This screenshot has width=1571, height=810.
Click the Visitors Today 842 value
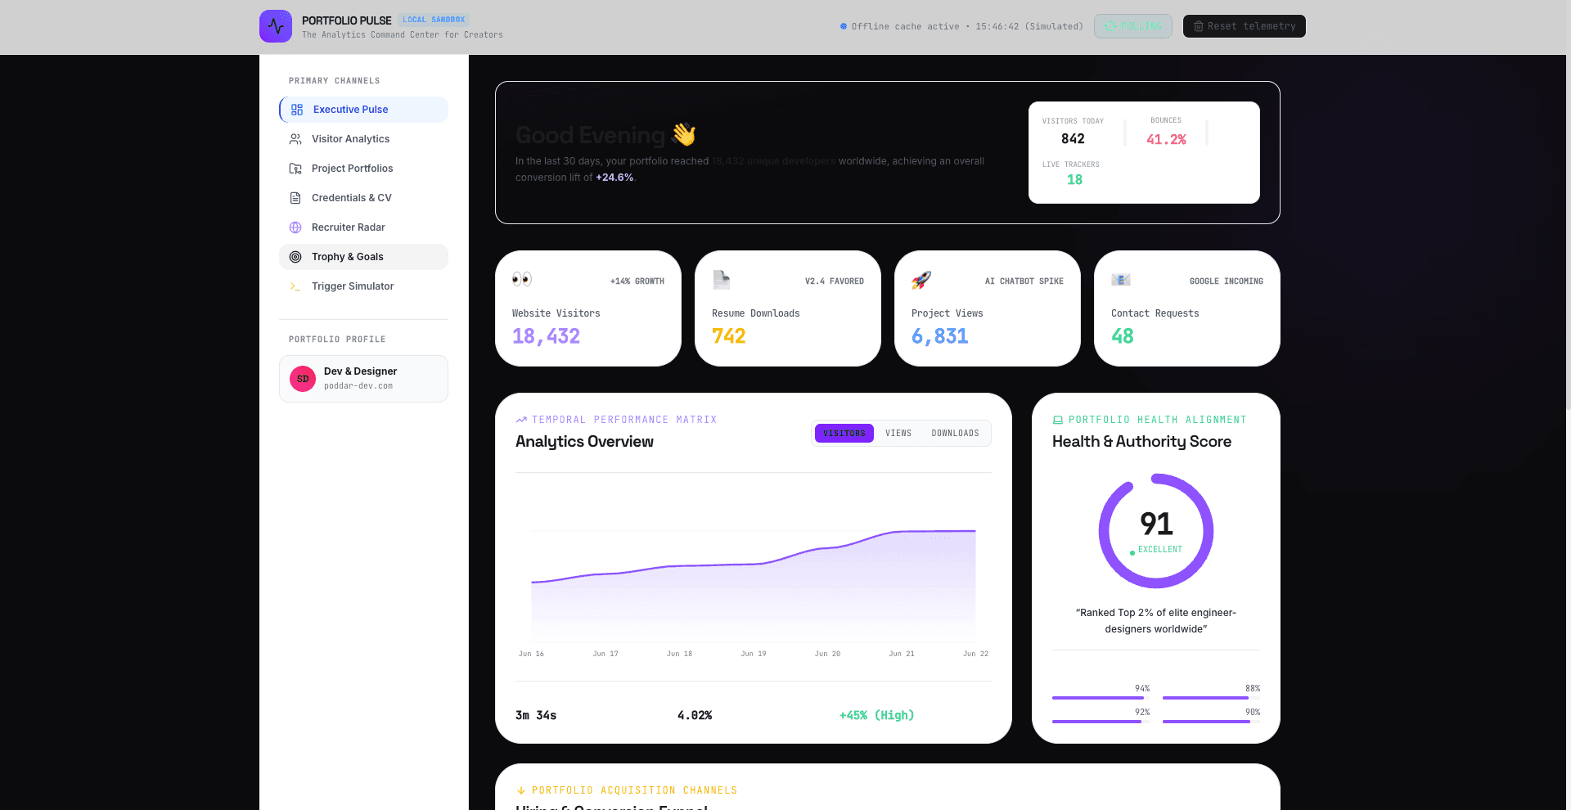1073,139
